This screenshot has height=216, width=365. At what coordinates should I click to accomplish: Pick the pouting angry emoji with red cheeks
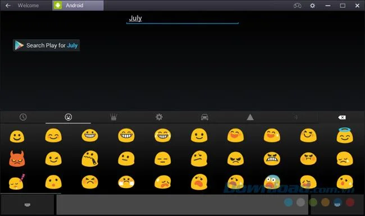(x=308, y=159)
